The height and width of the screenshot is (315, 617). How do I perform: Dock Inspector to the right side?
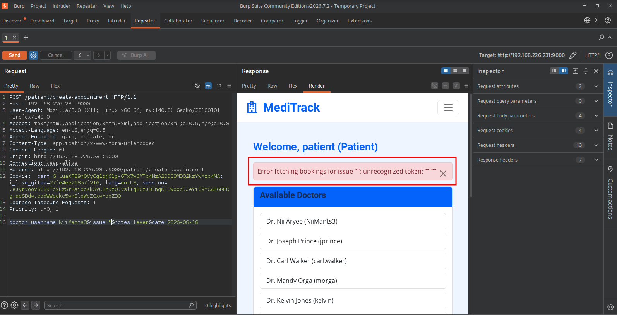564,71
